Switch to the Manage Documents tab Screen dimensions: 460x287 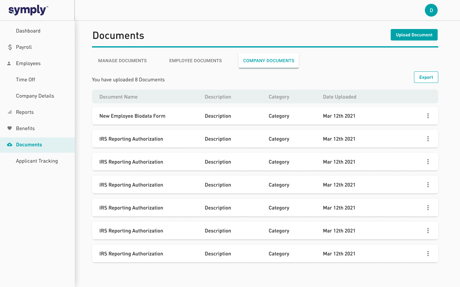tap(122, 61)
